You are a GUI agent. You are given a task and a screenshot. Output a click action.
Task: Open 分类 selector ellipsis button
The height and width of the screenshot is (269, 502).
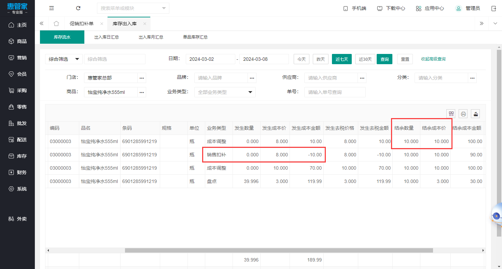(472, 78)
